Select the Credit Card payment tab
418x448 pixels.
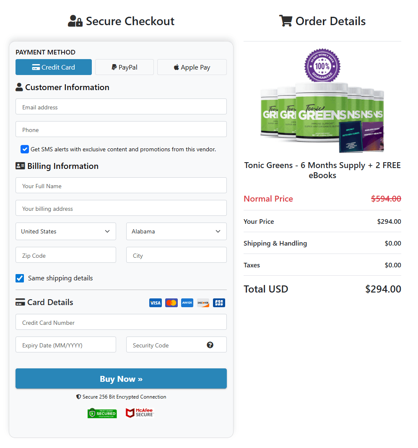coord(54,67)
